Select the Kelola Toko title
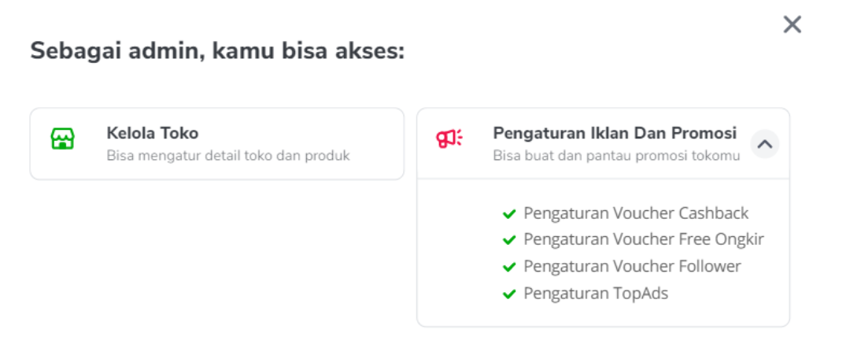846x344 pixels. tap(153, 133)
